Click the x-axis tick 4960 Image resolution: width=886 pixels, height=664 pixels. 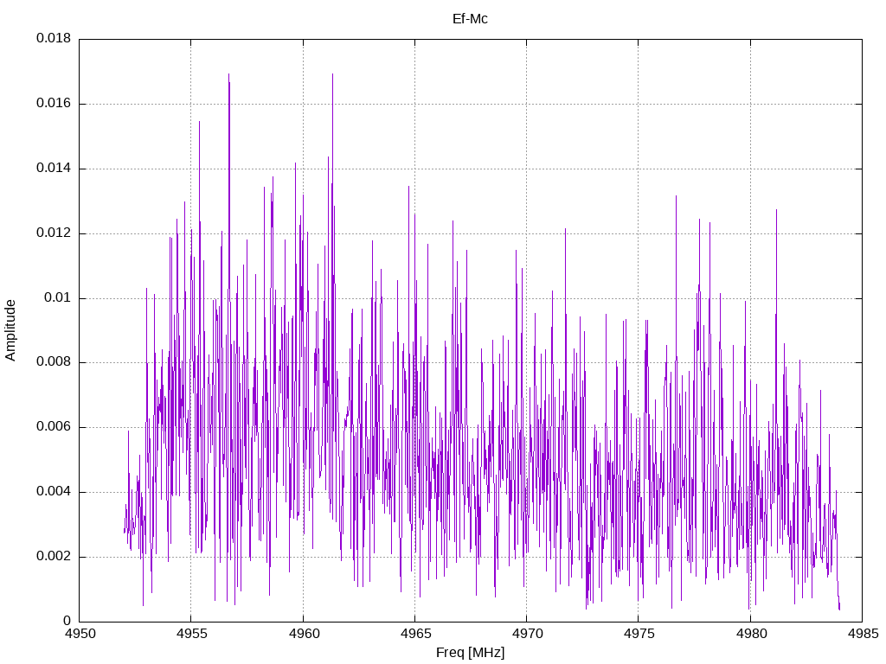click(304, 634)
